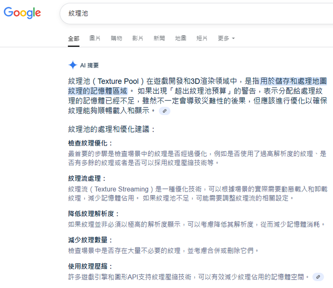Click text beginning 最首要的步驟是檢查場景中
The width and height of the screenshot is (333, 288).
point(198,158)
